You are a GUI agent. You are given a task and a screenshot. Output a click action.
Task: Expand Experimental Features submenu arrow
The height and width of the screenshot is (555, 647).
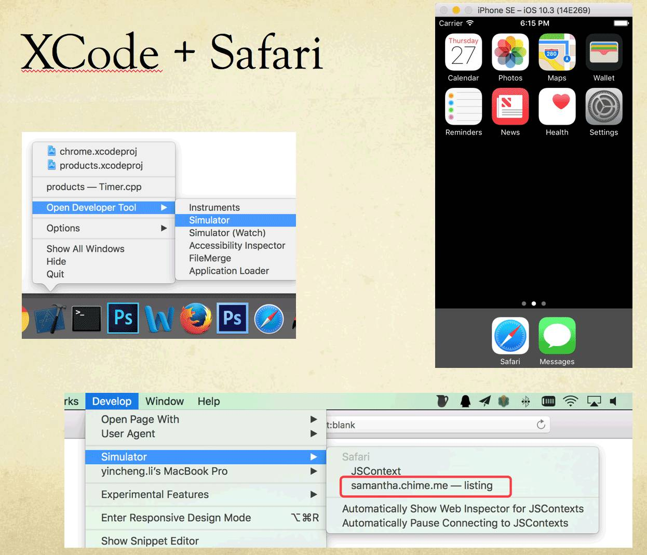(x=313, y=494)
